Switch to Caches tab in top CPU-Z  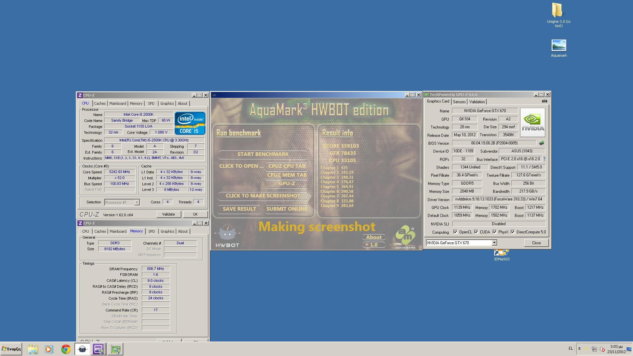pos(100,104)
